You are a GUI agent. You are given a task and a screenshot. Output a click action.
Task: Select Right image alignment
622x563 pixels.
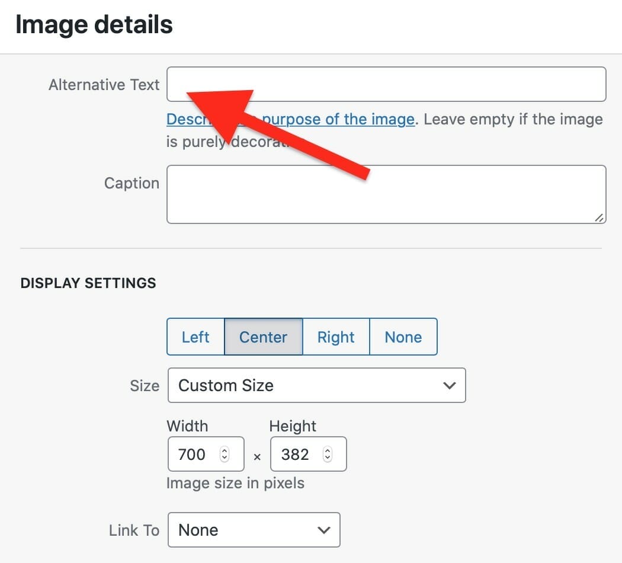pyautogui.click(x=336, y=337)
